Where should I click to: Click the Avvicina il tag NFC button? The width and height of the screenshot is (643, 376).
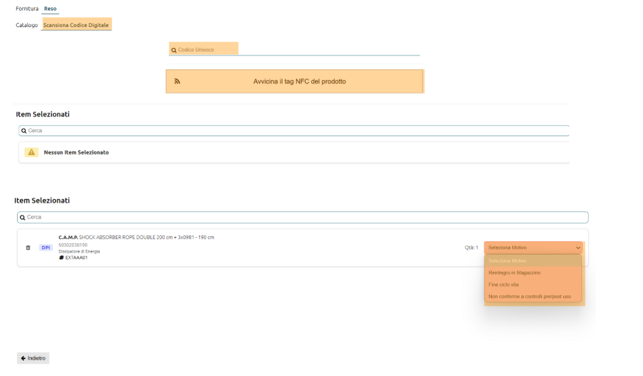pyautogui.click(x=295, y=81)
